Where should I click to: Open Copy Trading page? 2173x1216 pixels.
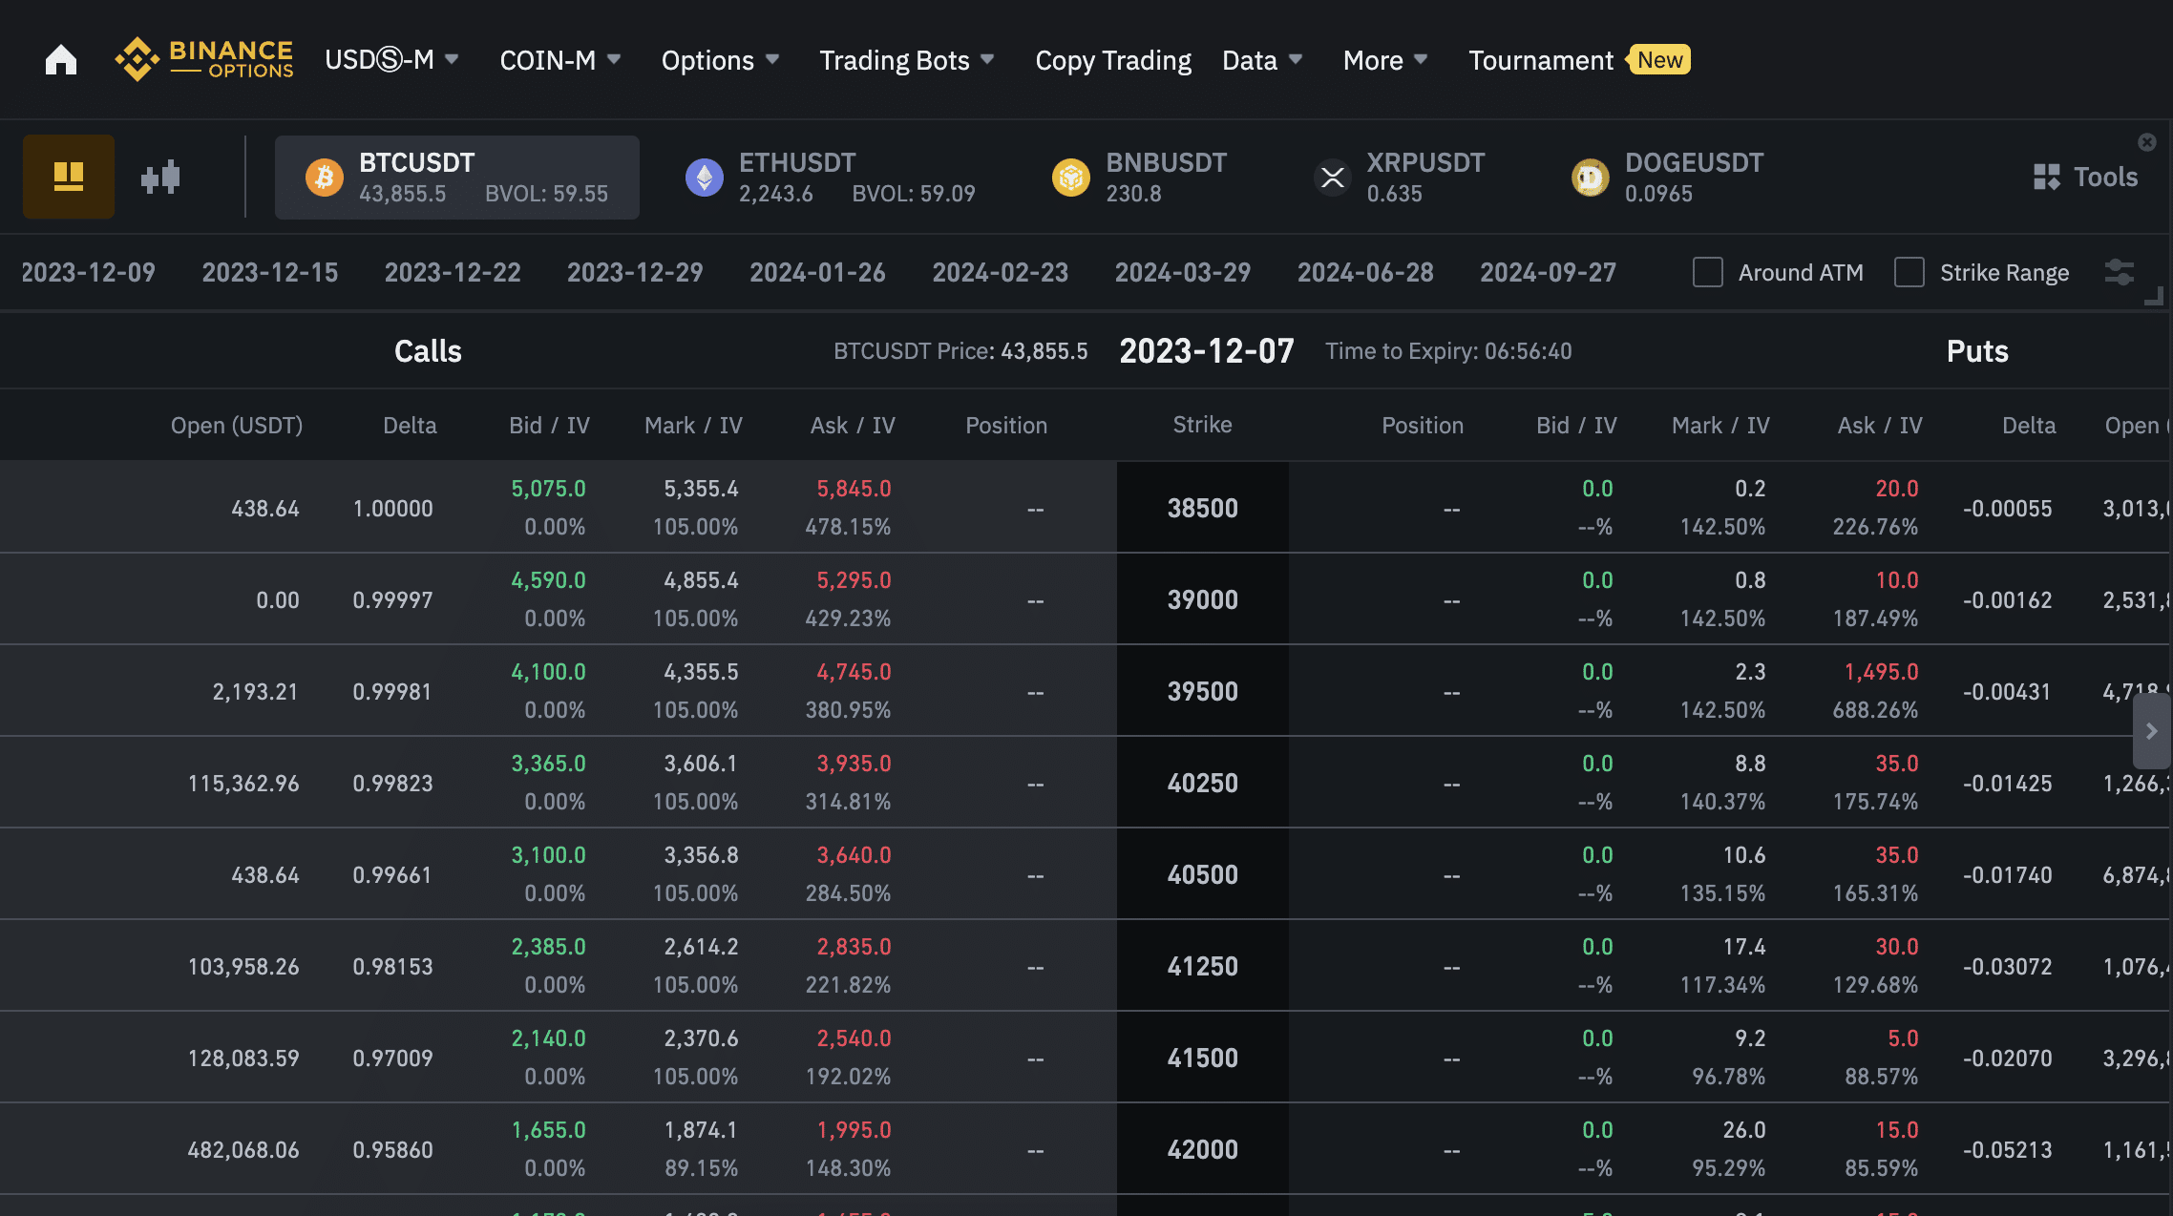click(1113, 60)
